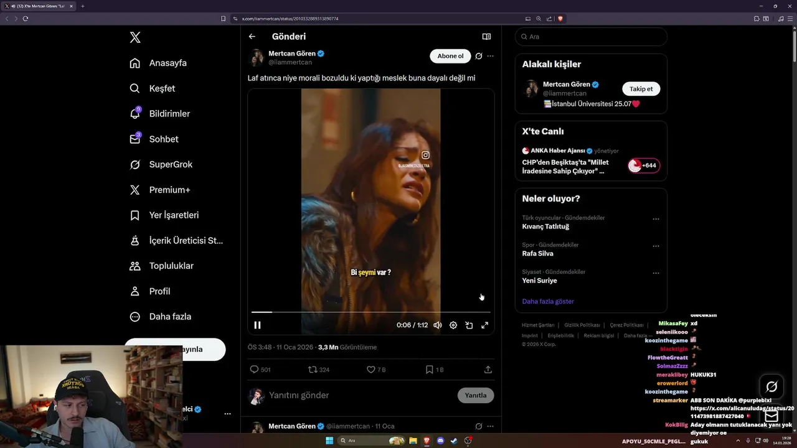Open Sohbet messages
The height and width of the screenshot is (448, 797).
(154, 139)
